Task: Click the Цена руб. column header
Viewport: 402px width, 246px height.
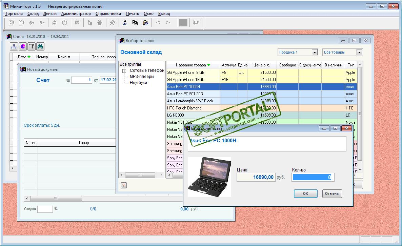Action: pos(262,65)
